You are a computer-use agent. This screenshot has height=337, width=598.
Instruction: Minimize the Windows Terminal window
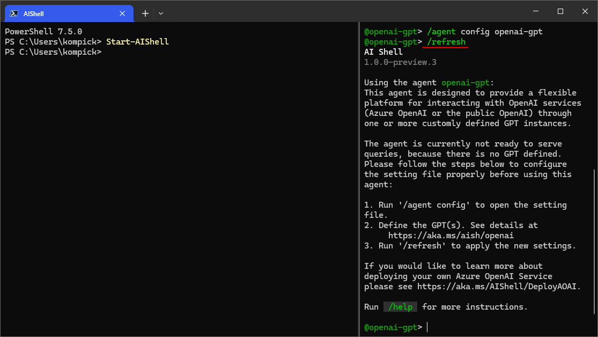(536, 11)
